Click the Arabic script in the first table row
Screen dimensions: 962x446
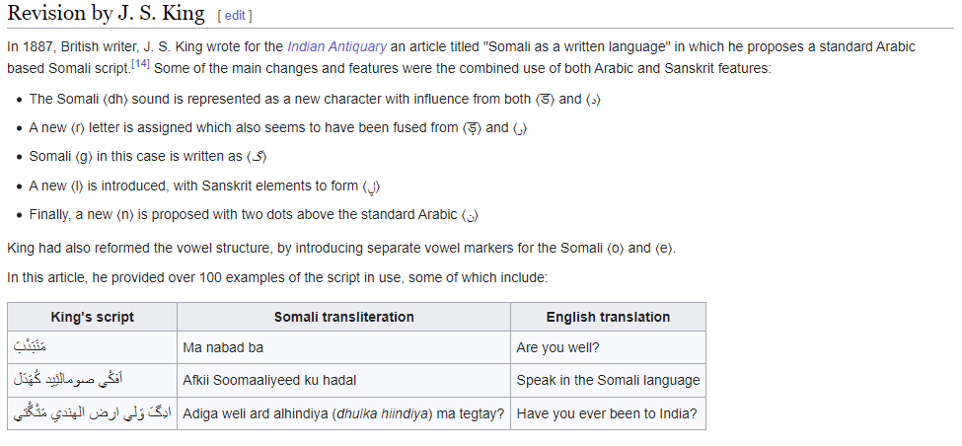[31, 347]
